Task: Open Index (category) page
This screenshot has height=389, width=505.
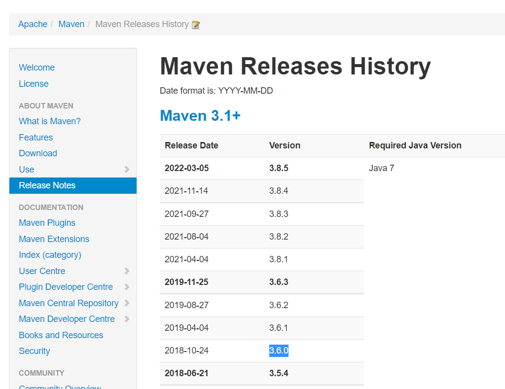Action: pyautogui.click(x=50, y=255)
